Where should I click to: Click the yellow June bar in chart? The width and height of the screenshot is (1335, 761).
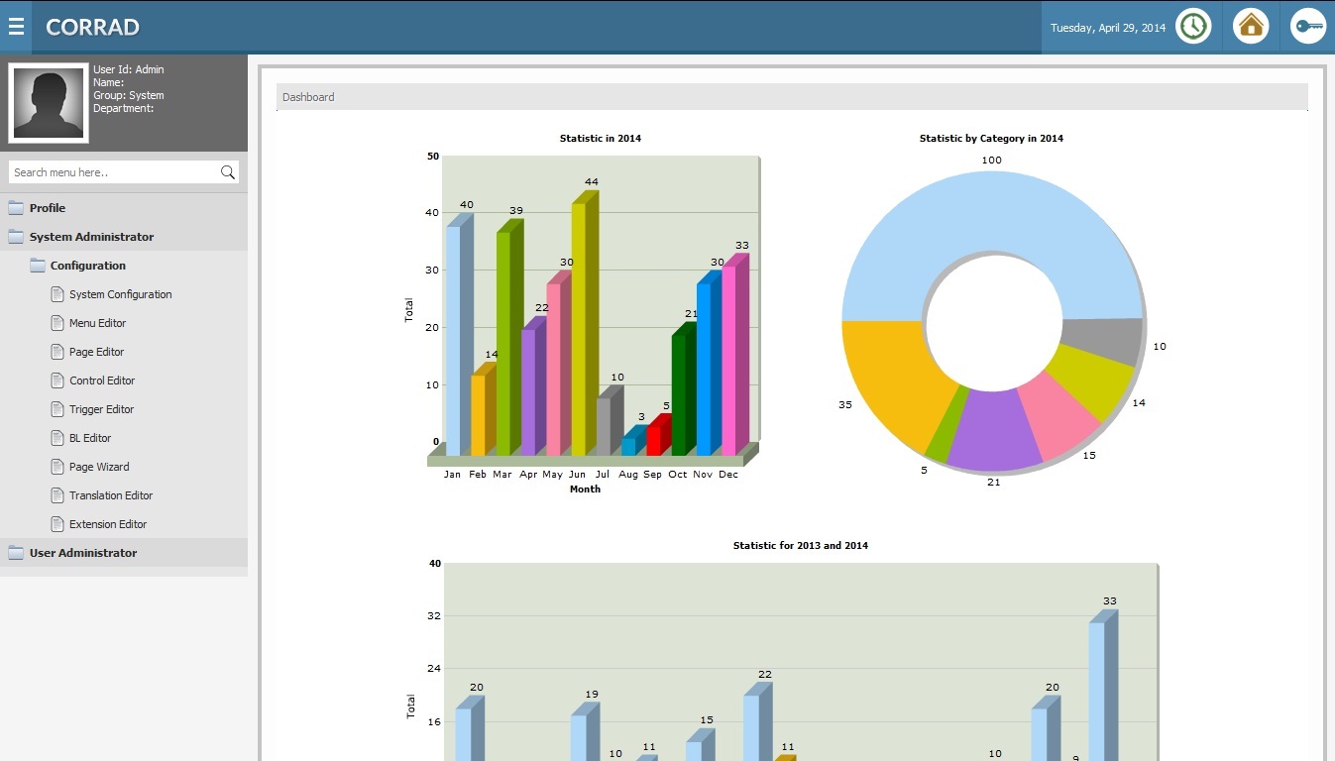(579, 327)
